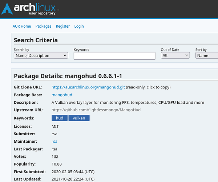Open the rsa maintainer profile link
218x182 pixels.
pos(54,141)
